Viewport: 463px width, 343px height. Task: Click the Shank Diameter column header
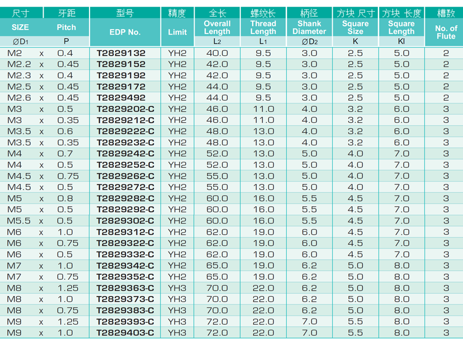pos(309,27)
